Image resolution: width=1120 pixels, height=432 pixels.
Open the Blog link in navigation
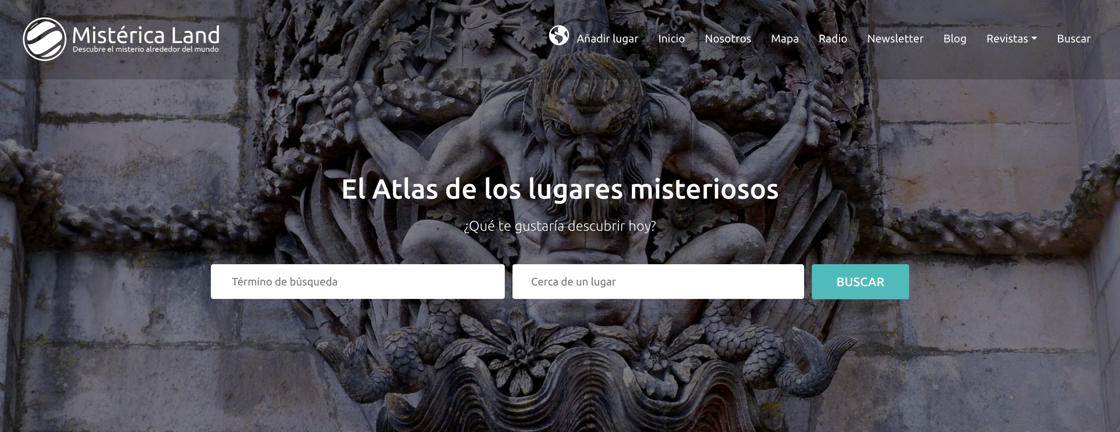pyautogui.click(x=954, y=39)
